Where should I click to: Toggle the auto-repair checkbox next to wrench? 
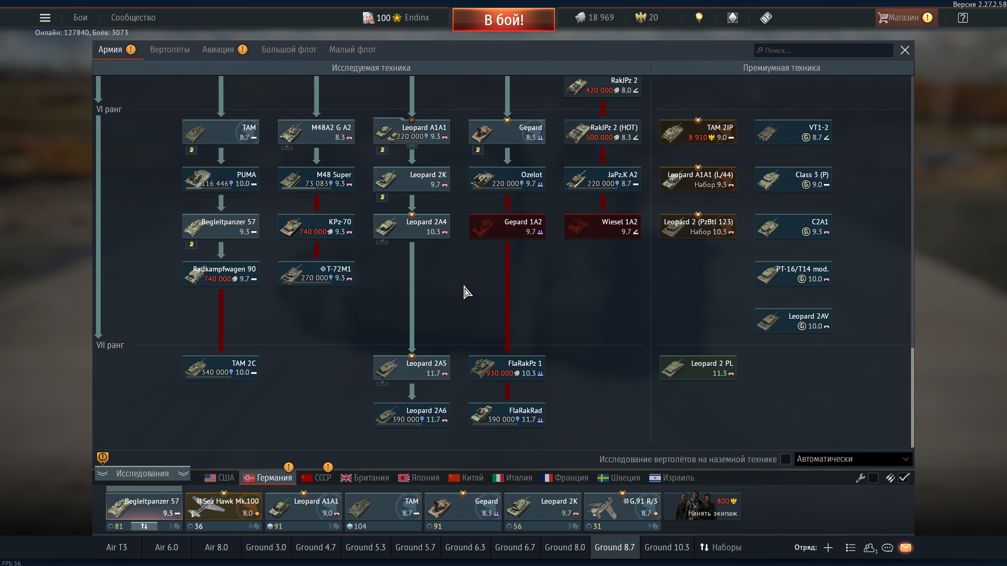pos(873,478)
